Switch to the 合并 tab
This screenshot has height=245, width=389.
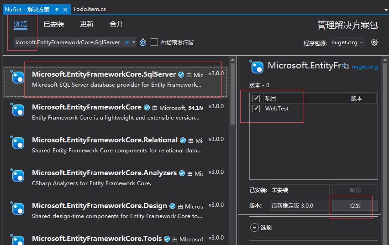(116, 24)
